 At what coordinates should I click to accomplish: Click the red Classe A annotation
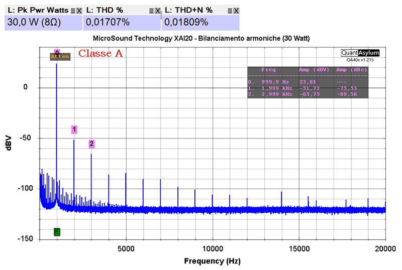[x=100, y=53]
